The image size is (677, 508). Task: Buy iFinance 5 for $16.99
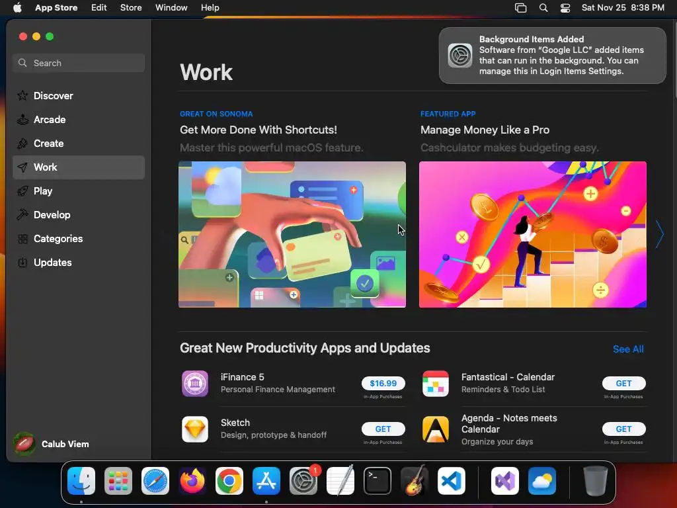[x=383, y=383]
